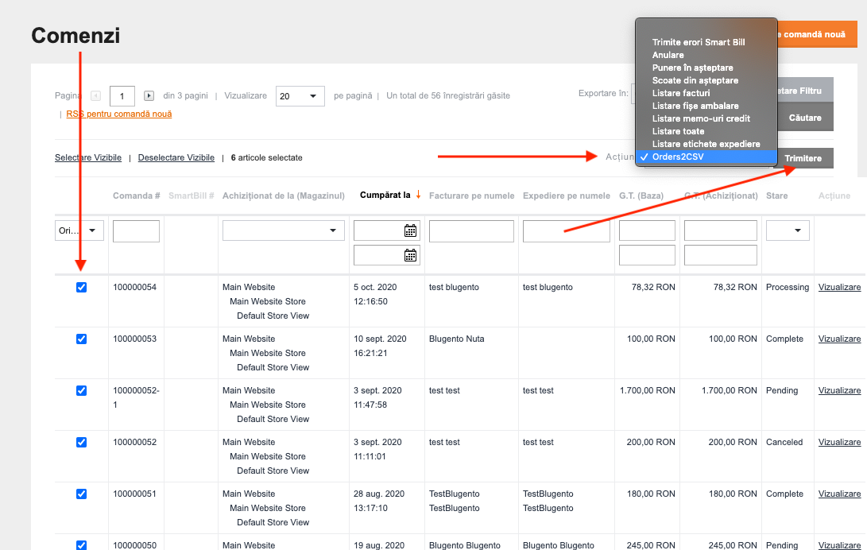This screenshot has width=867, height=550.
Task: Click the Căutare search button
Action: tap(805, 118)
